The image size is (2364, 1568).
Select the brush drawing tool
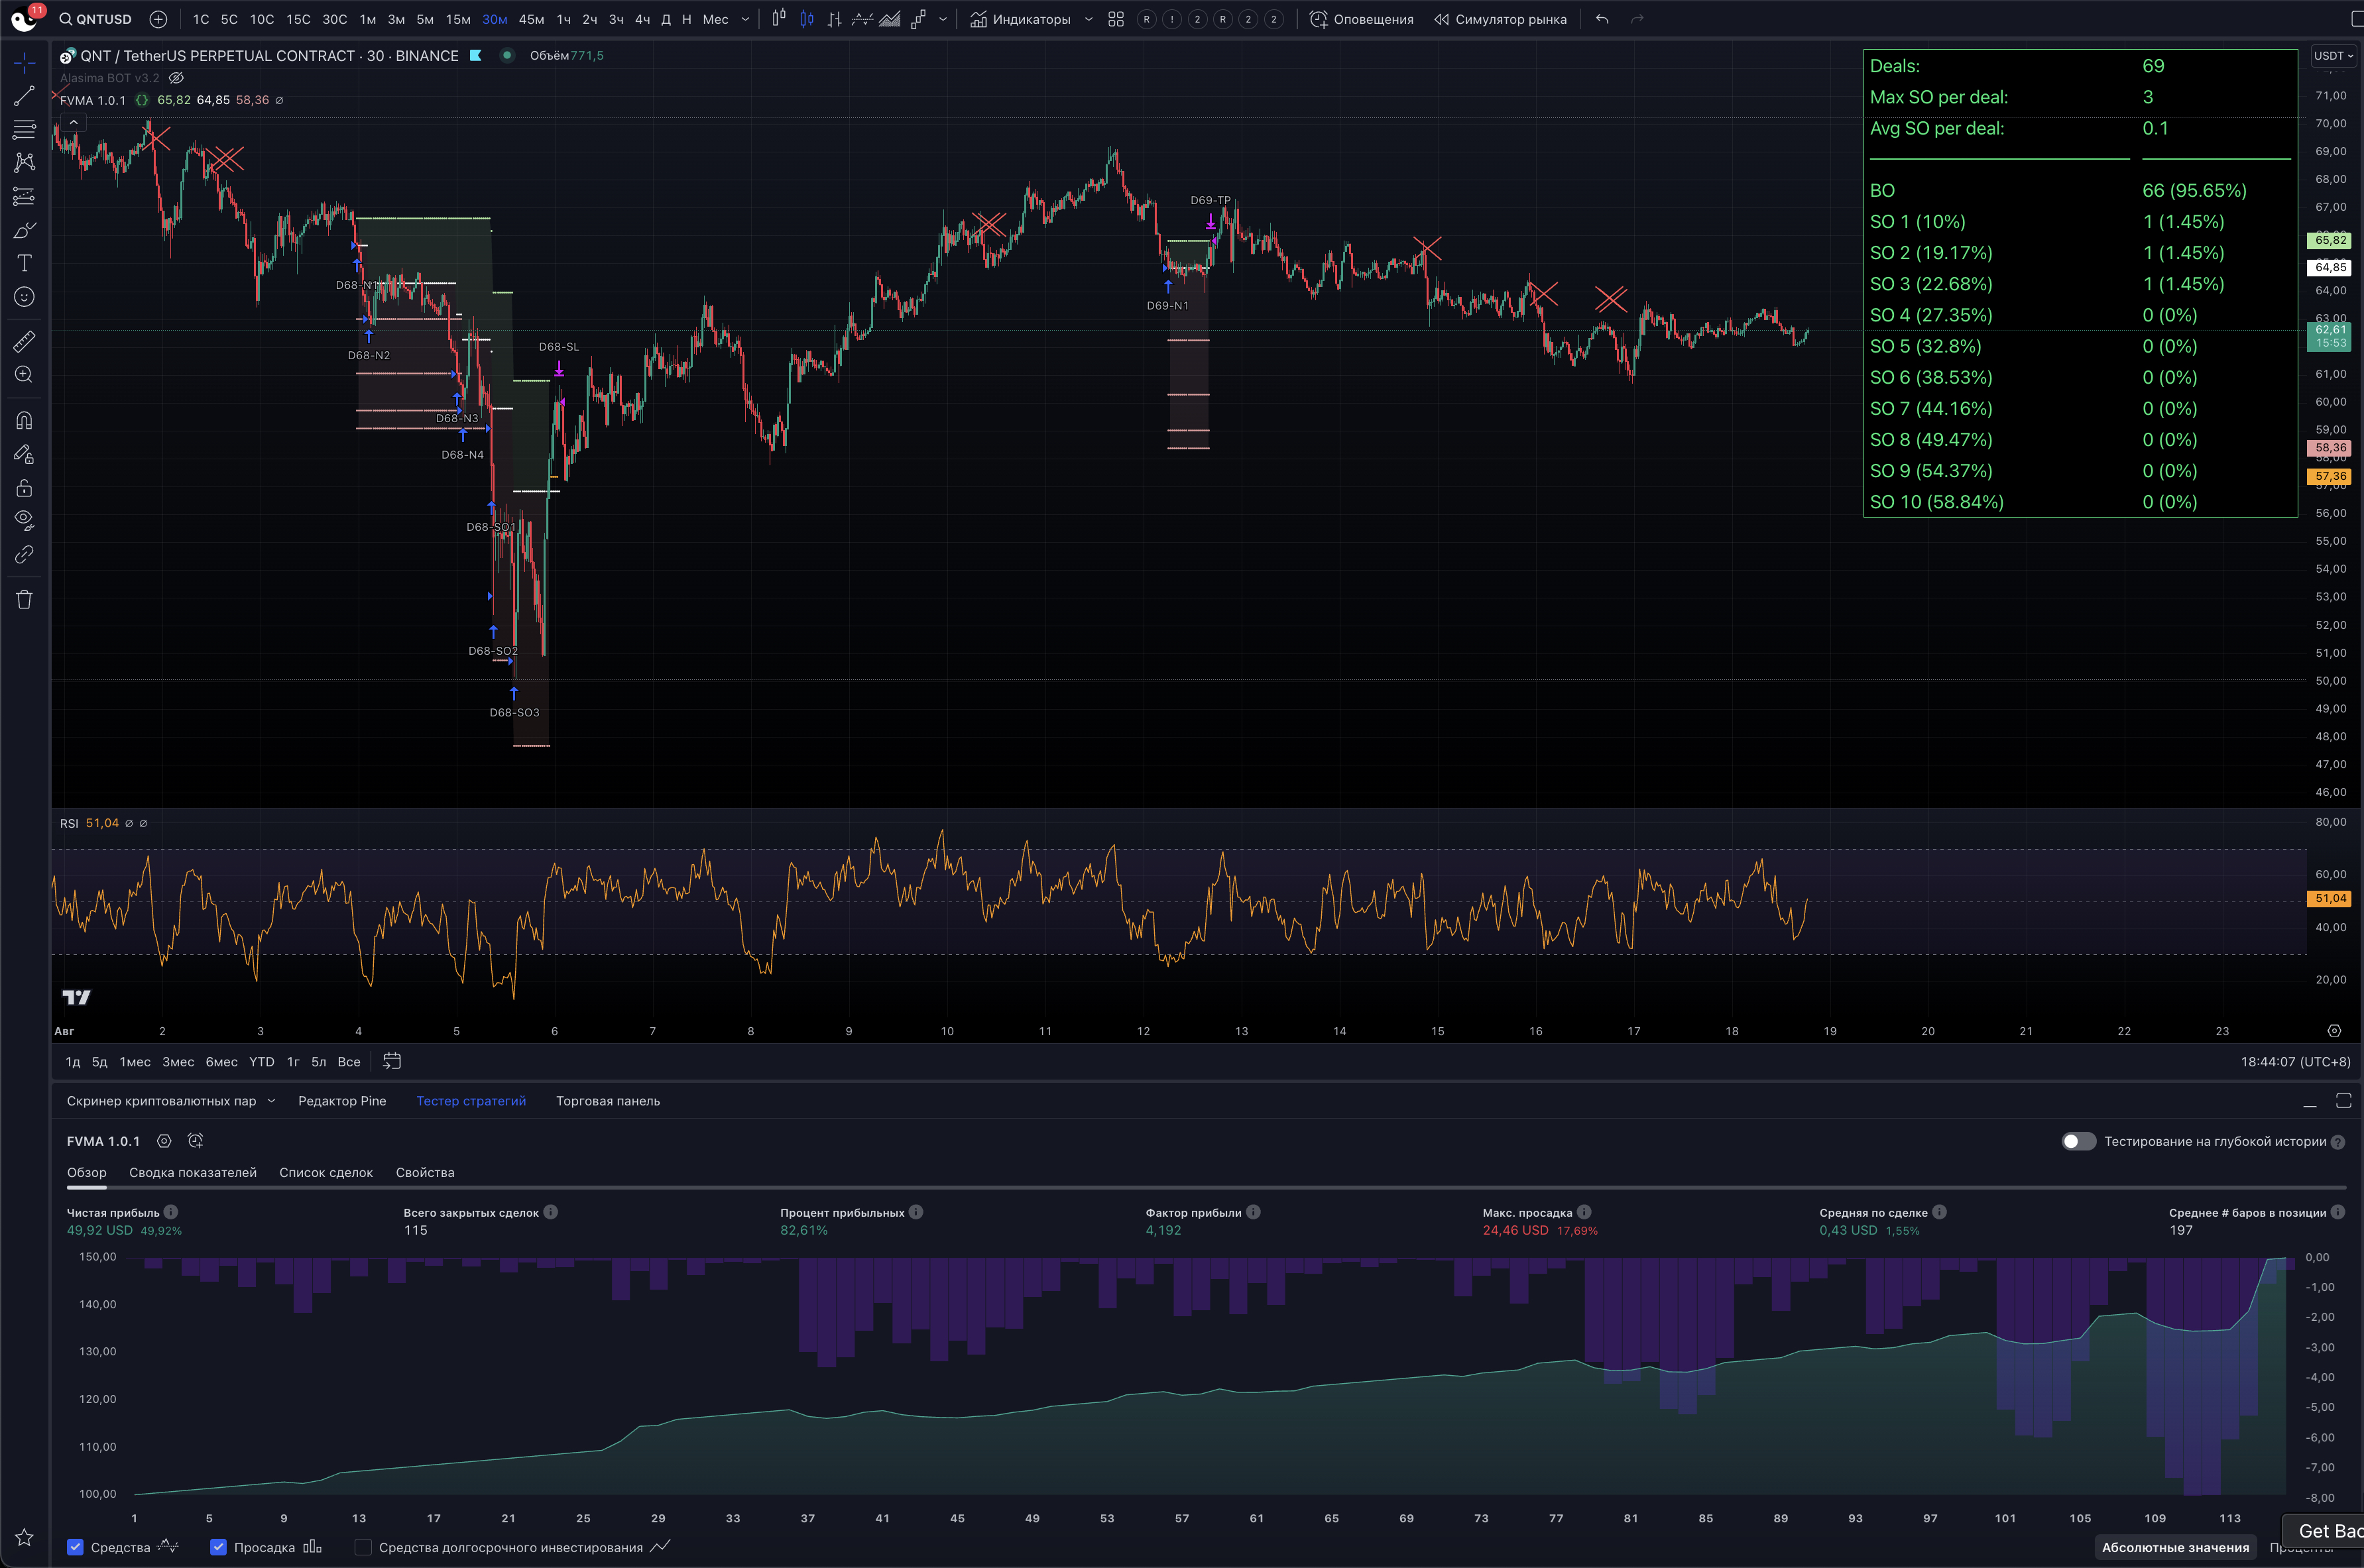point(24,230)
